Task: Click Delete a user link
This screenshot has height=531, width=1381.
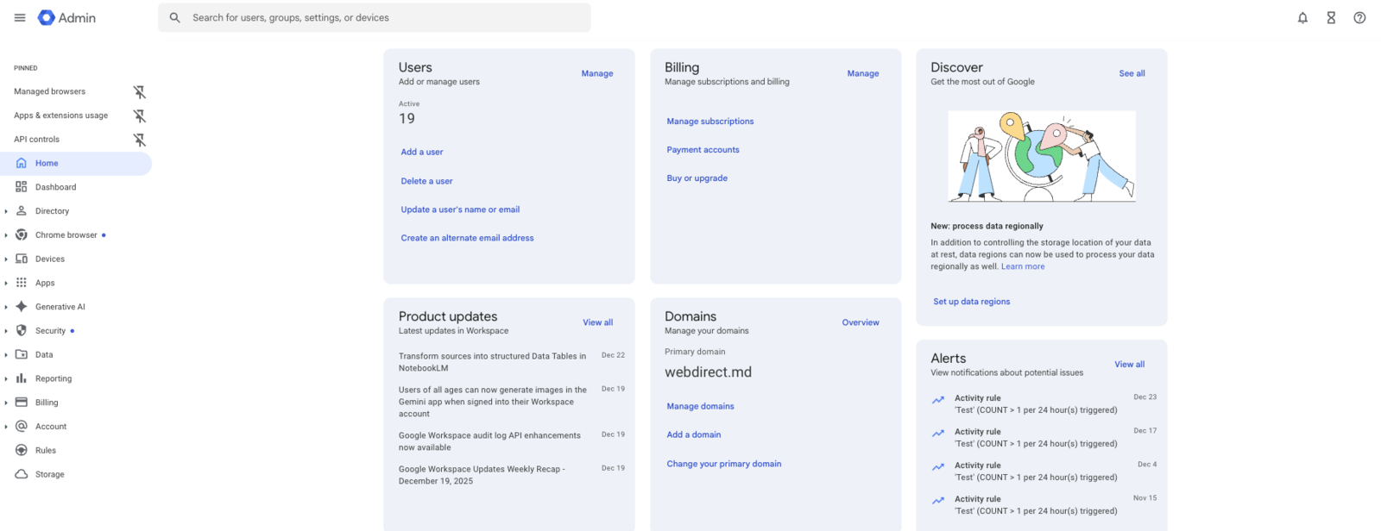Action: pyautogui.click(x=426, y=181)
